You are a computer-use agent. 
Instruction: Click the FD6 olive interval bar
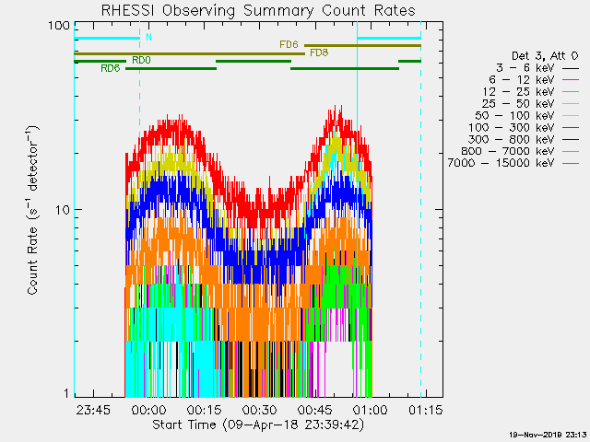(x=362, y=46)
